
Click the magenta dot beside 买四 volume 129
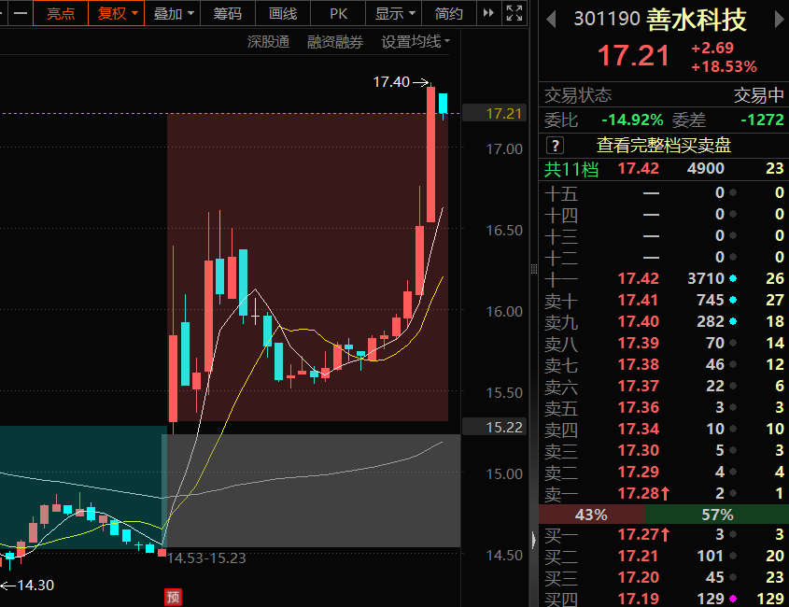point(733,599)
